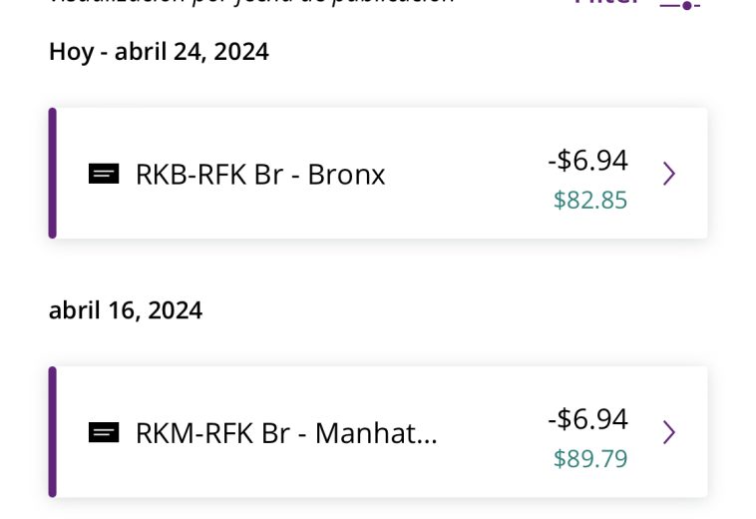Expand Manhattan toll details via chevron
The image size is (756, 519).
tap(669, 432)
